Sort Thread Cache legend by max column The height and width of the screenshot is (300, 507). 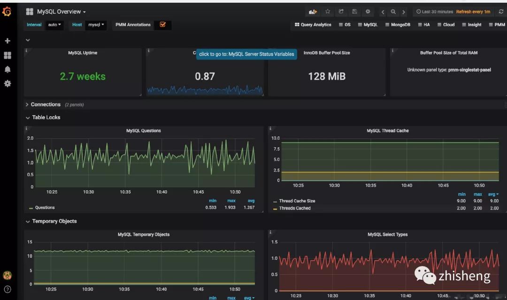477,195
